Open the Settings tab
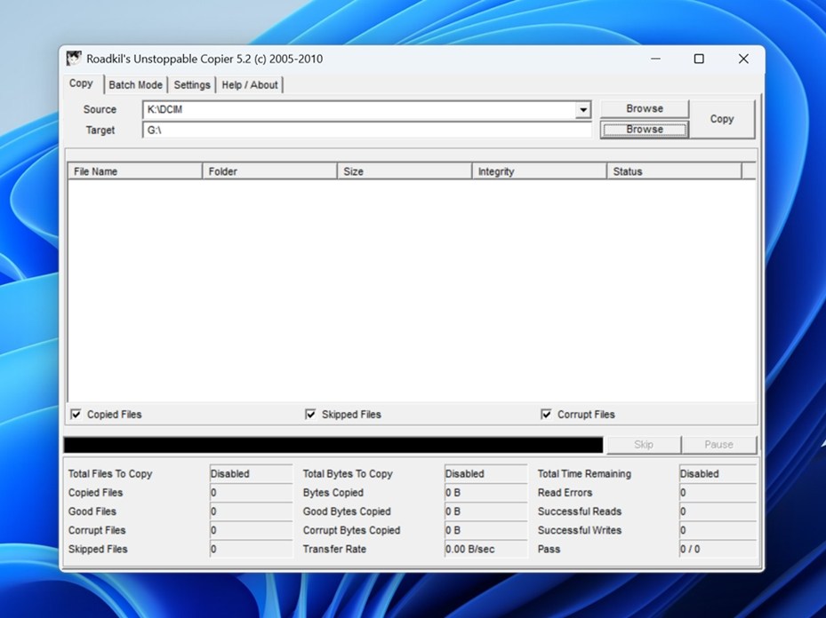 (x=192, y=84)
